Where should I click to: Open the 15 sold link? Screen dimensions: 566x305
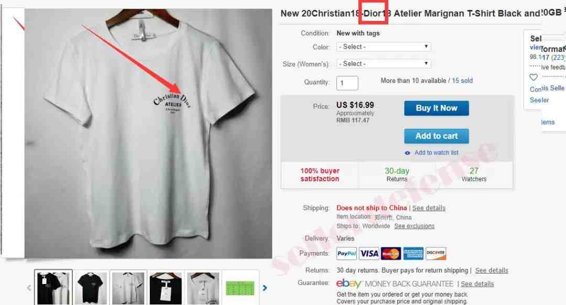(x=462, y=81)
